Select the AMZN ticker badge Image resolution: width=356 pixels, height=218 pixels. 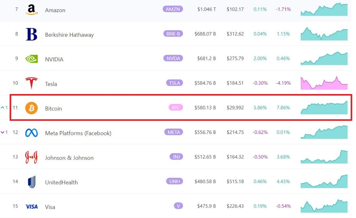173,9
